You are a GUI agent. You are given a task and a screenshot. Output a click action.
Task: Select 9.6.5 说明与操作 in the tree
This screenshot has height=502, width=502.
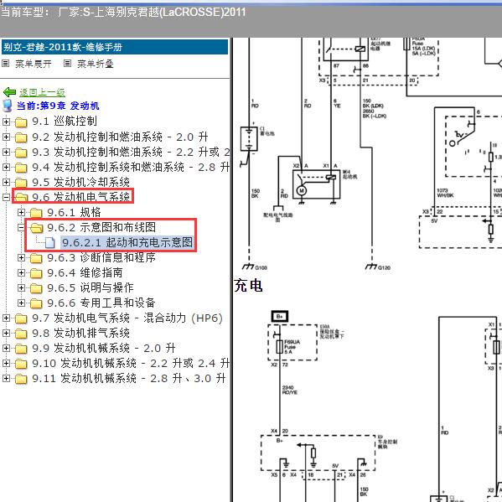point(91,287)
